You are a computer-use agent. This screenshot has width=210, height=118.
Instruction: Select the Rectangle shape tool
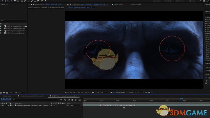pyautogui.click(x=22, y=1)
